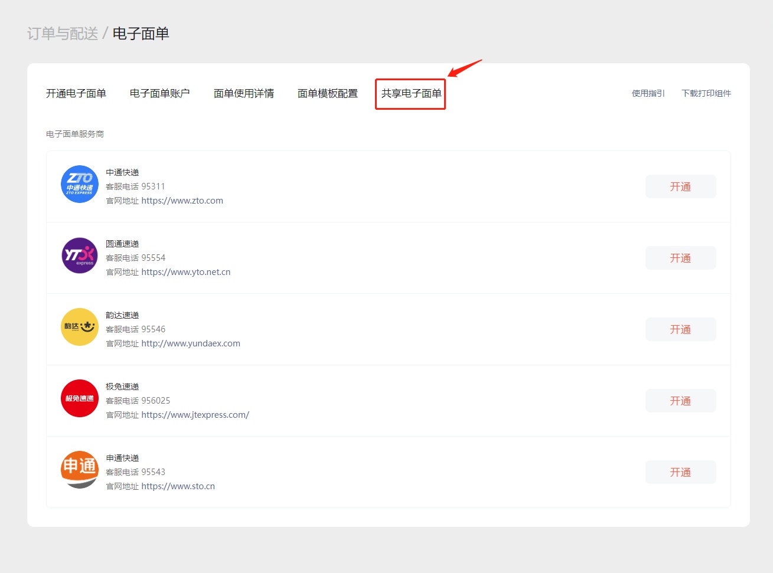This screenshot has width=773, height=573.
Task: Click 开通 for 极兔速递
Action: point(680,401)
